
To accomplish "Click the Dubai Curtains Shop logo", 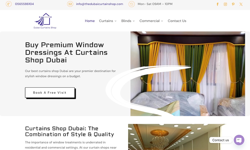I will [x=45, y=21].
